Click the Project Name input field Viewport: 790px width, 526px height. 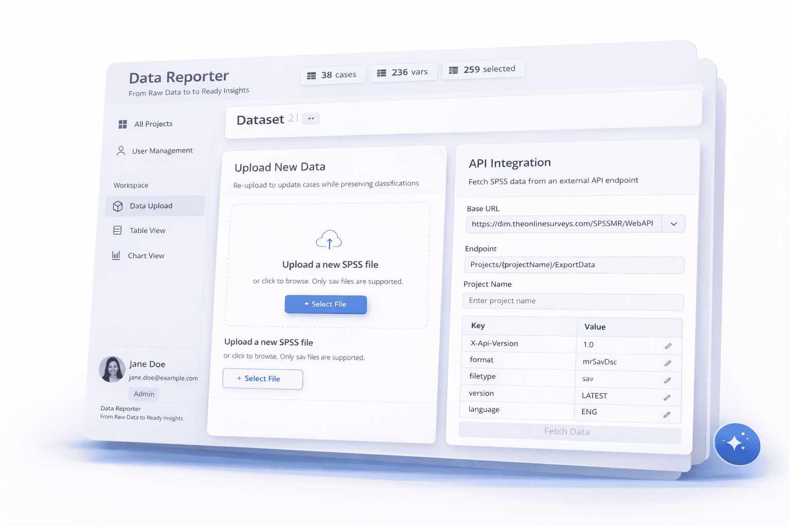(x=573, y=302)
